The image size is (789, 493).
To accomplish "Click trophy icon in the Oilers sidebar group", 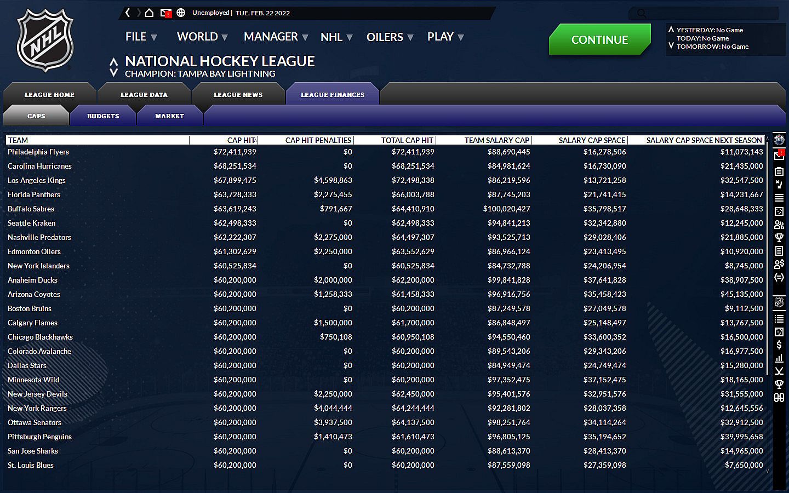I will [x=779, y=237].
